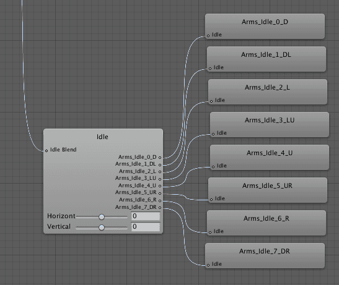Click the Vertical value input field

[146, 227]
